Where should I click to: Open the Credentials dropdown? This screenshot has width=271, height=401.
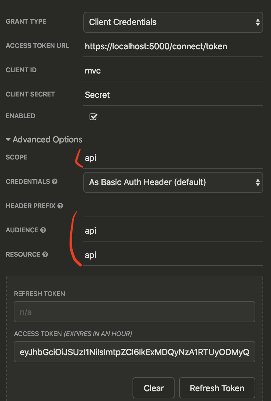point(173,182)
